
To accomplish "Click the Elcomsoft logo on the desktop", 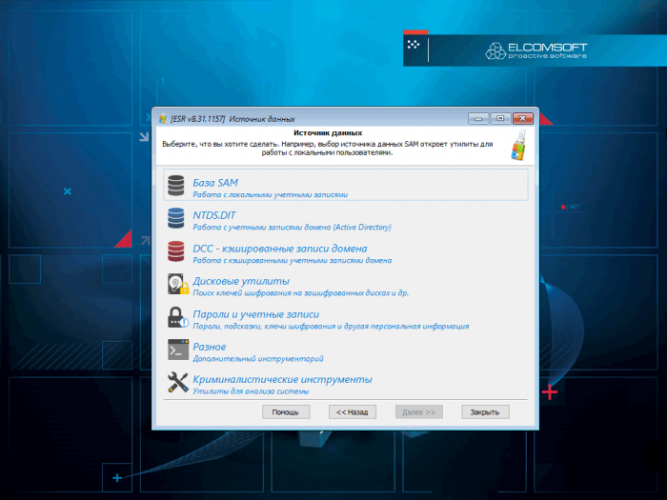I will point(536,50).
